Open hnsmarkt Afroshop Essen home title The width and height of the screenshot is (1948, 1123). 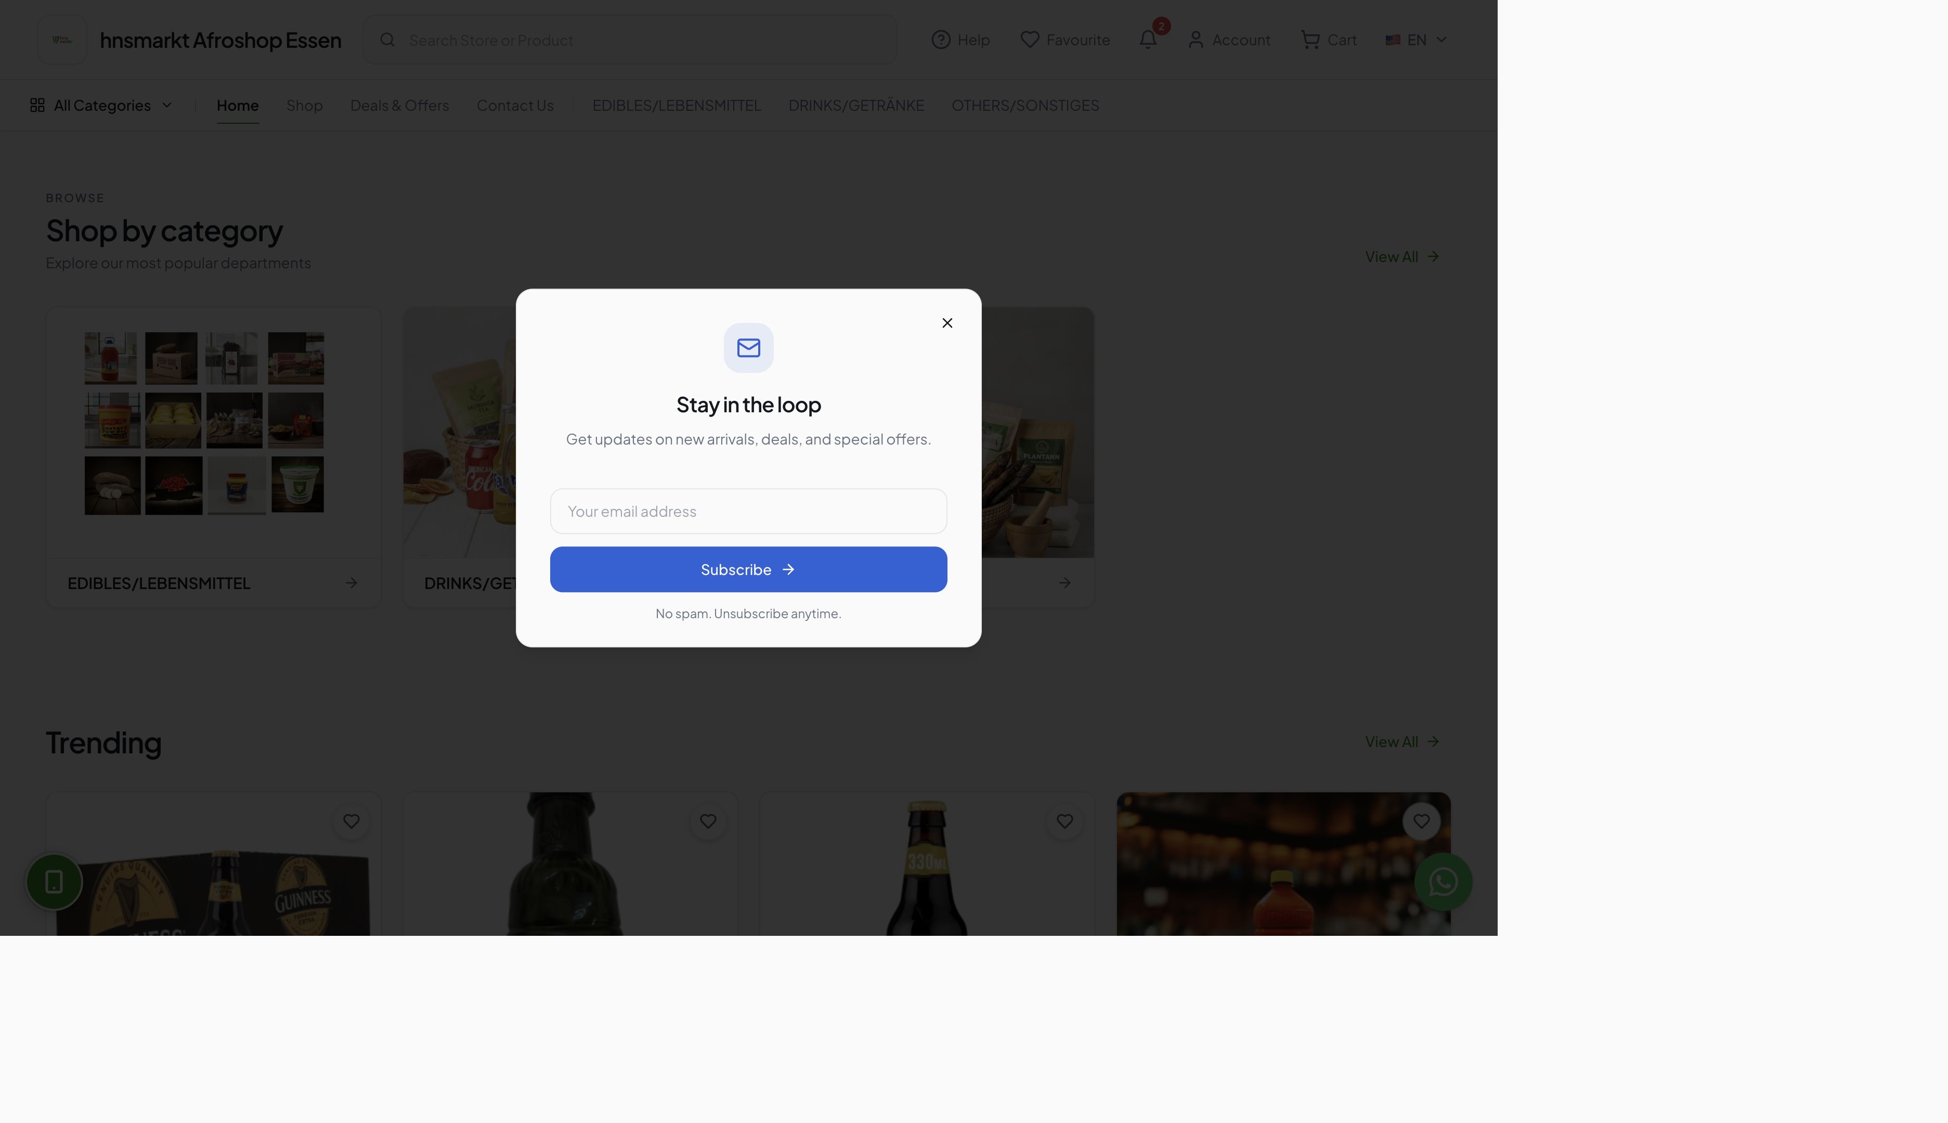click(220, 40)
